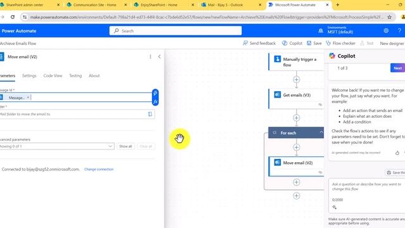Run the Flow checker

tap(340, 43)
